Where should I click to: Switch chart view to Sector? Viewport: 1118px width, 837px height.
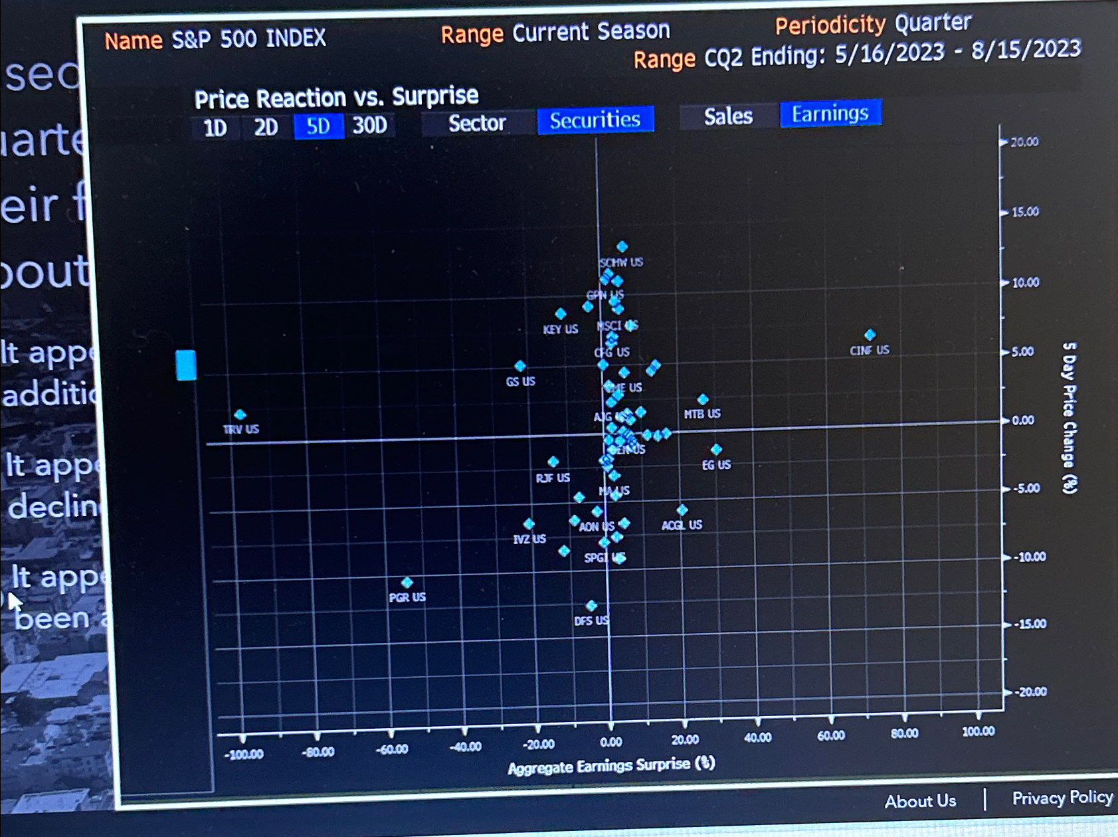pyautogui.click(x=477, y=123)
